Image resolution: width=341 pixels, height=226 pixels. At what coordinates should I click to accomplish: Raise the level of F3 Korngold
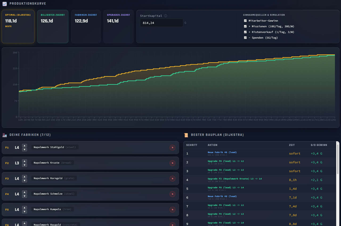click(25, 176)
